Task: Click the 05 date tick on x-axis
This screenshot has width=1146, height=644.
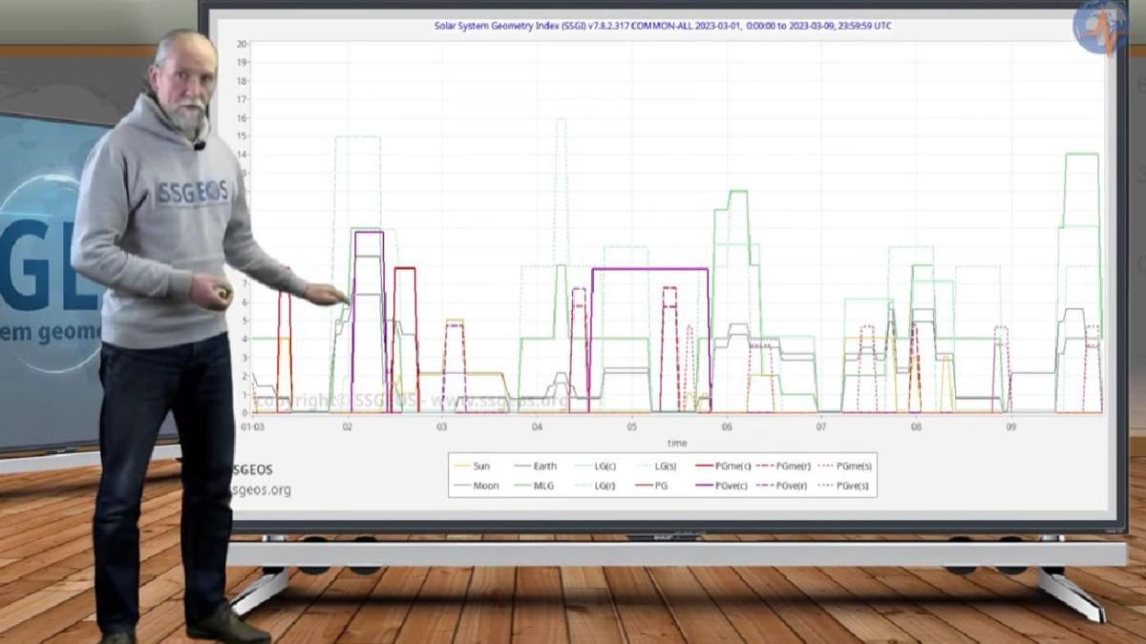Action: point(631,426)
